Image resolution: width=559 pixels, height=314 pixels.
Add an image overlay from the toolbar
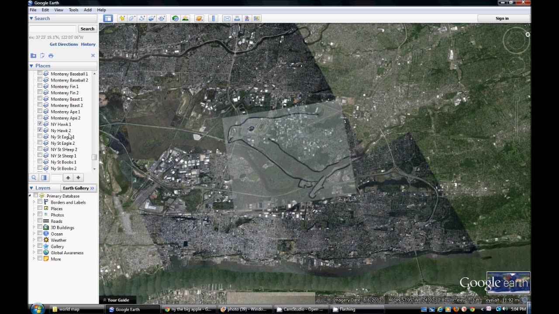pyautogui.click(x=152, y=18)
